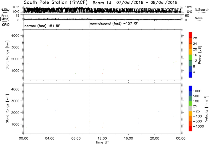This screenshot has height=144, width=209.
Task: Click the '12:00' time tick label
Action: click(102, 139)
